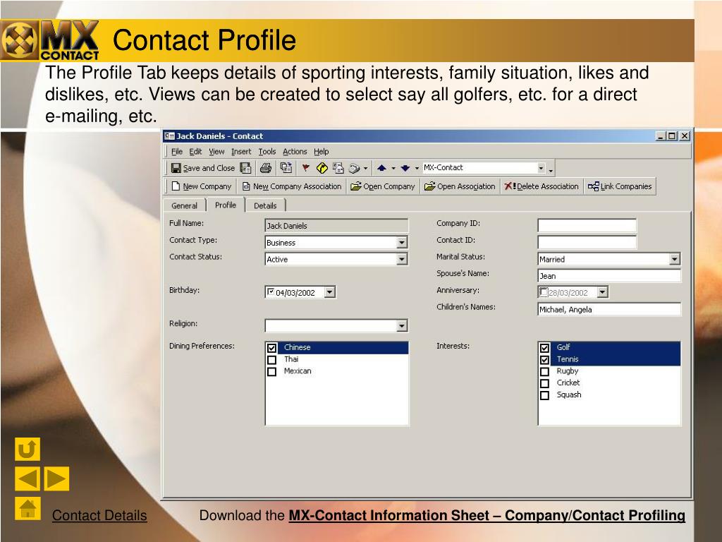
Task: Click Save and New icon
Action: (246, 168)
